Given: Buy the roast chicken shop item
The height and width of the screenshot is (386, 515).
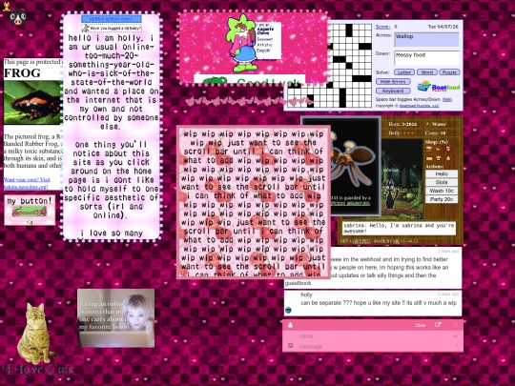Looking at the screenshot, I should (x=439, y=150).
